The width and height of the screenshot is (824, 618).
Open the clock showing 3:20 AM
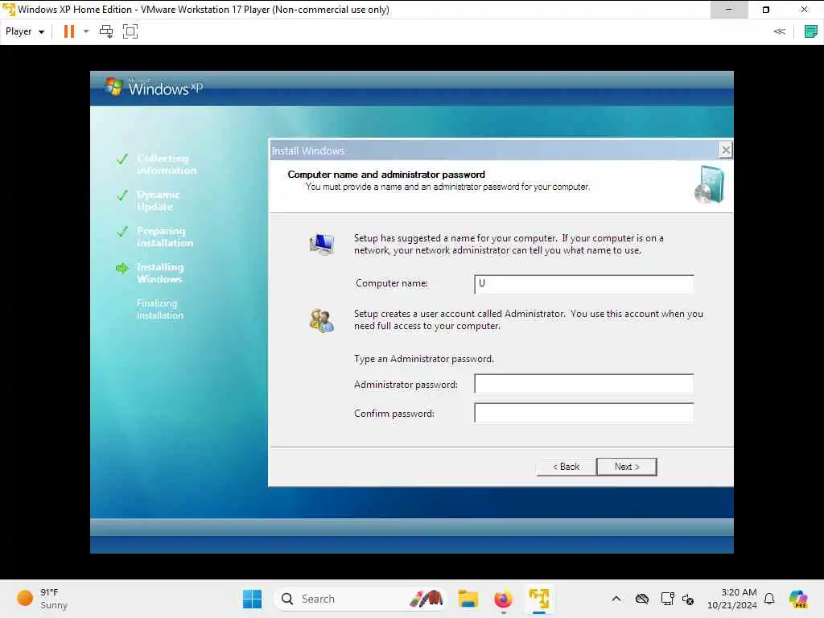pyautogui.click(x=732, y=599)
